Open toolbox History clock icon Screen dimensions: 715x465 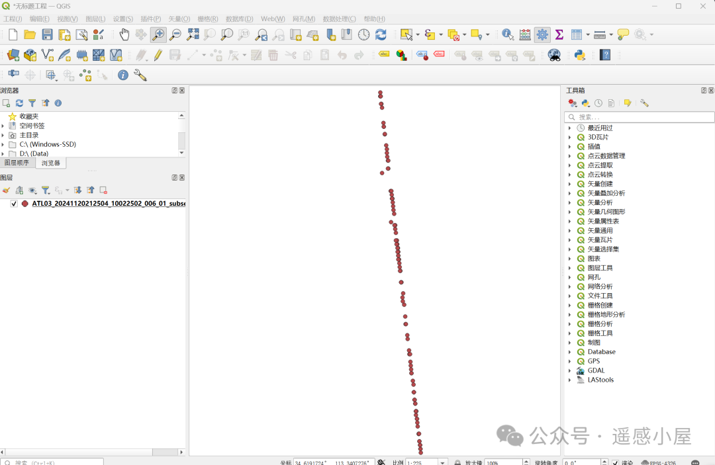pos(598,103)
